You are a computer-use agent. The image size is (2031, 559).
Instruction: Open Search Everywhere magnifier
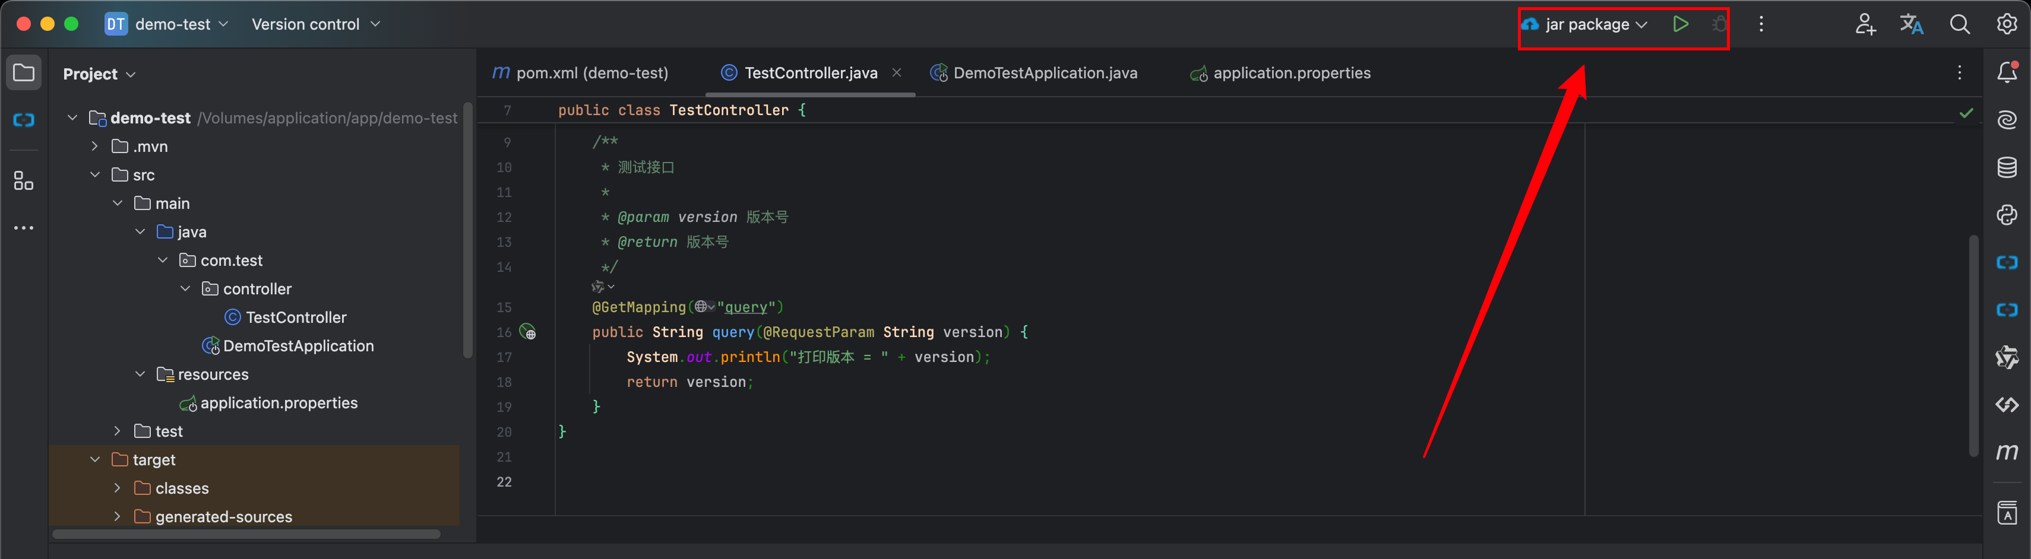coord(1959,24)
